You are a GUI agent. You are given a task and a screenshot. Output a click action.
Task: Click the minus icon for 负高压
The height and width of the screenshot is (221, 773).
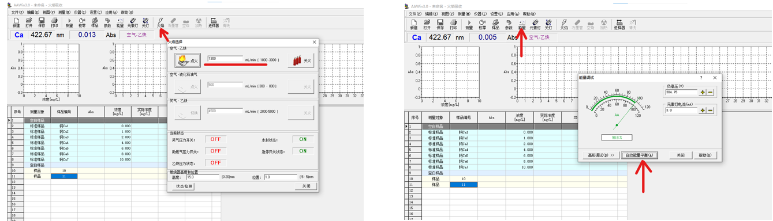click(711, 92)
